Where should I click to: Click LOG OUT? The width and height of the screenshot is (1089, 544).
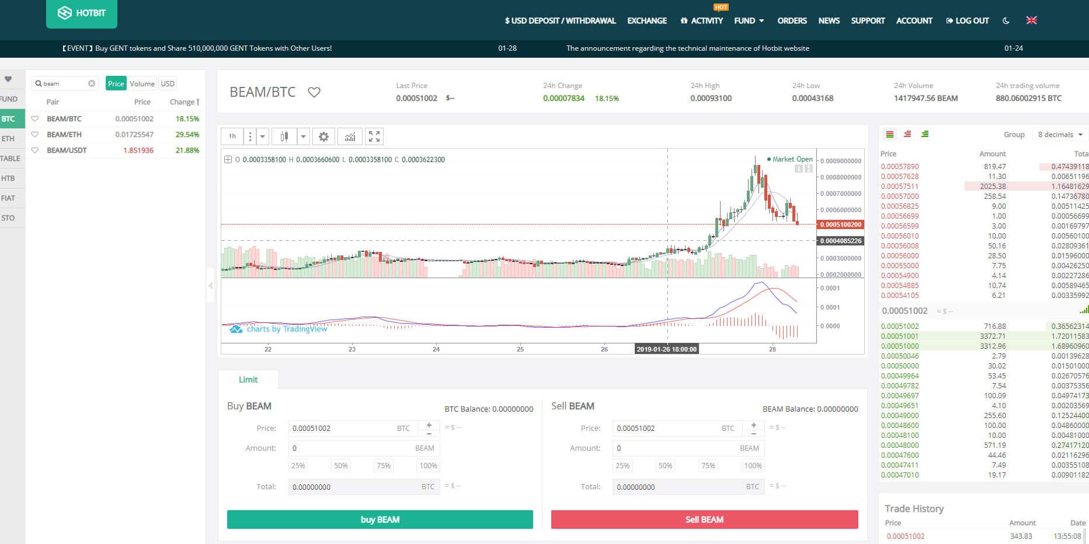pos(968,20)
